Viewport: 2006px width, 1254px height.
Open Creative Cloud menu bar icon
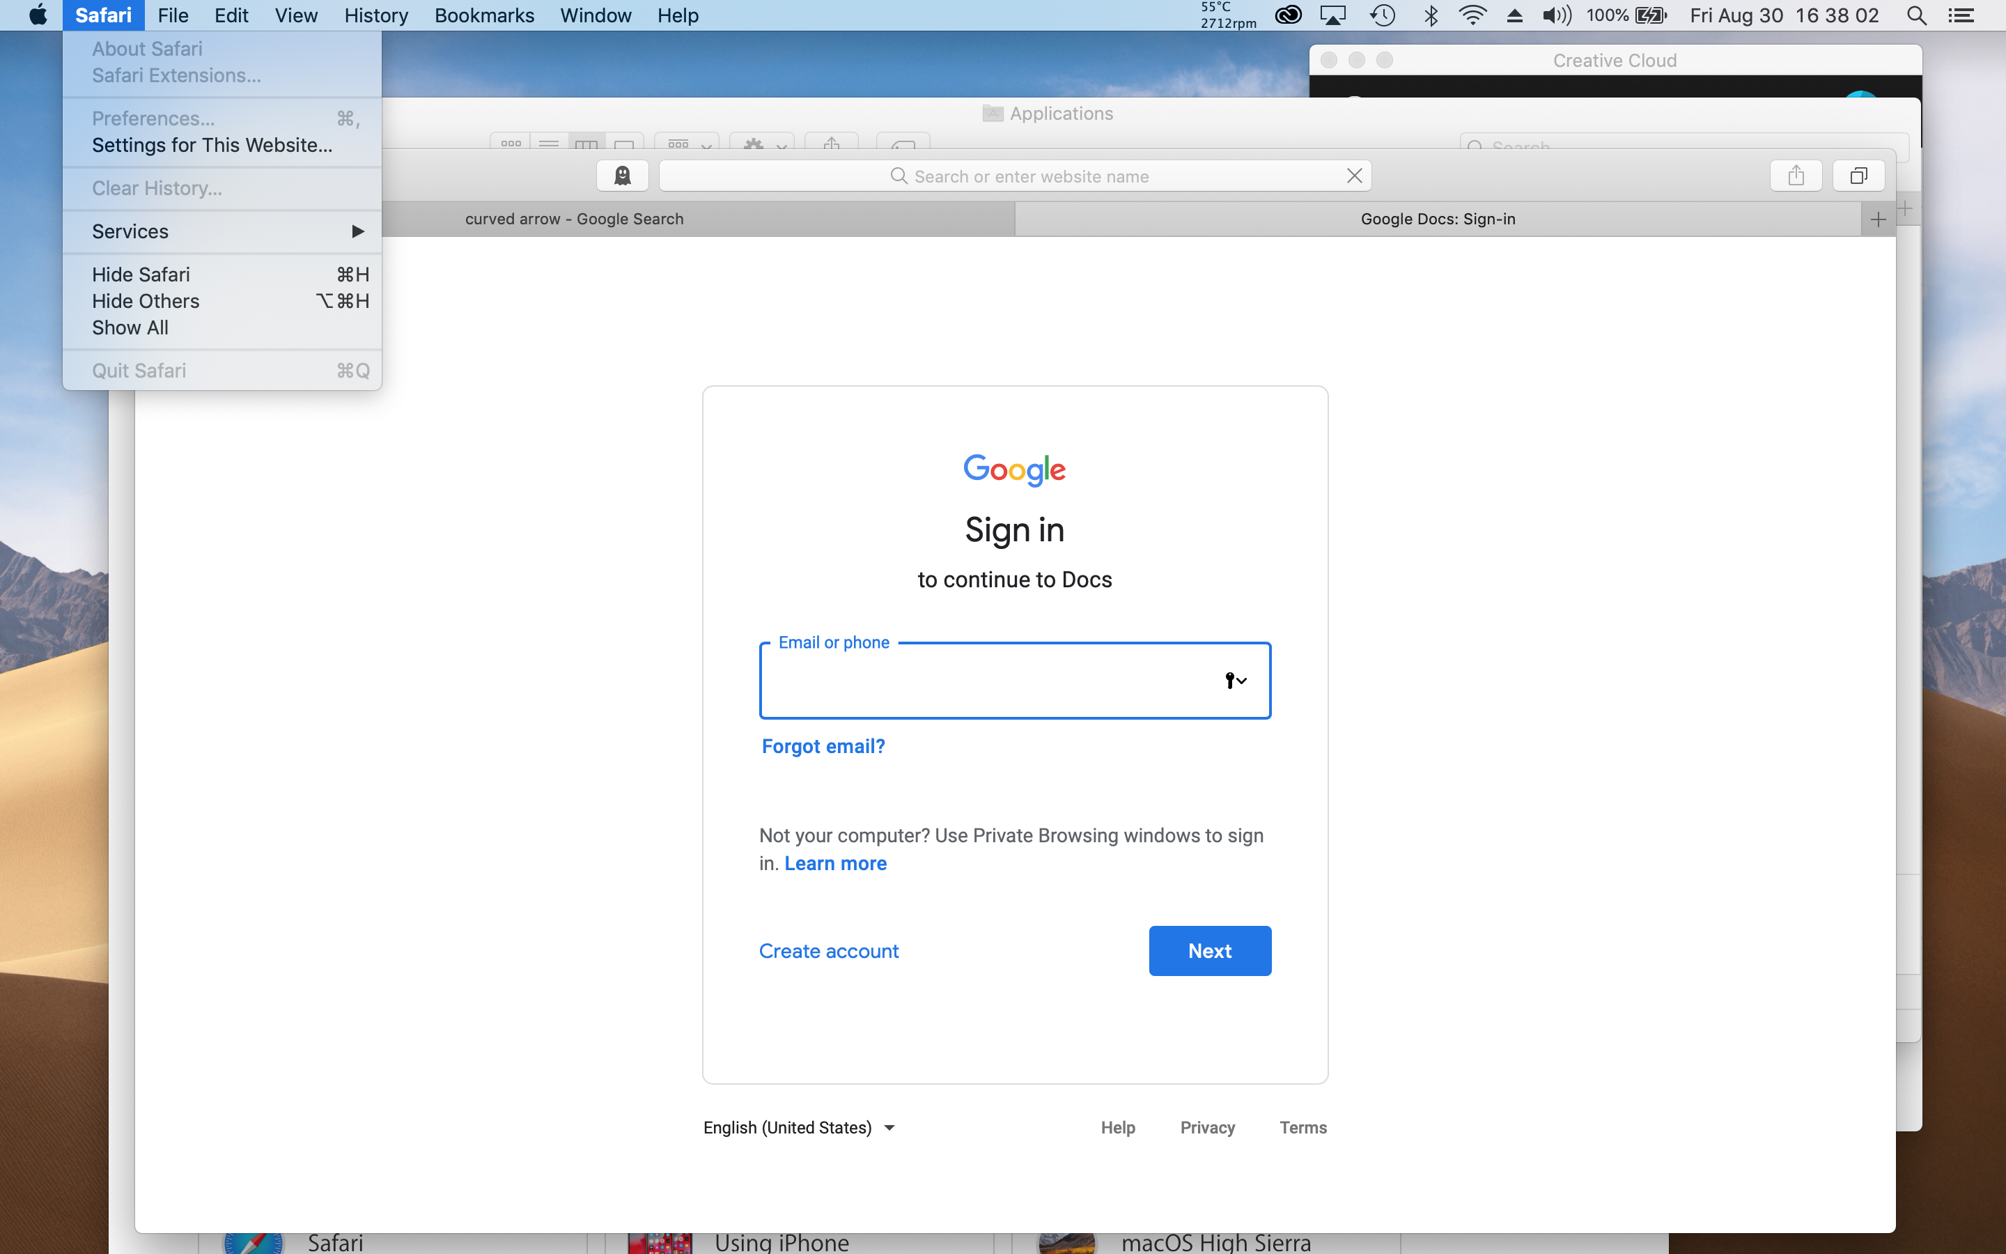1288,16
